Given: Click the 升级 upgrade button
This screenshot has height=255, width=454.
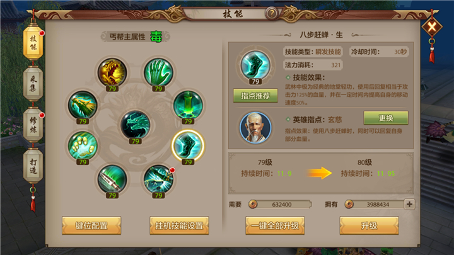Looking at the screenshot, I should pyautogui.click(x=369, y=225).
